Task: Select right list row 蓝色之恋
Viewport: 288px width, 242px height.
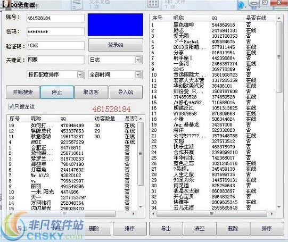Action: click(213, 163)
